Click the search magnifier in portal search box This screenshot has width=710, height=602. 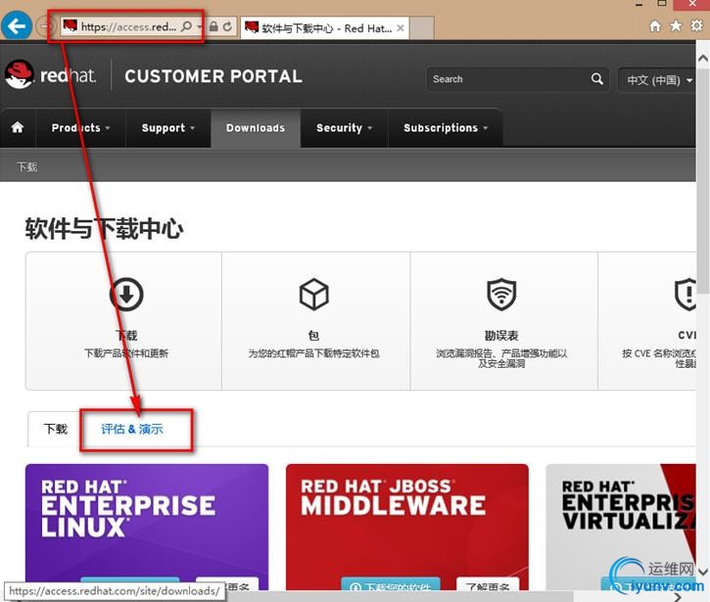(x=596, y=78)
